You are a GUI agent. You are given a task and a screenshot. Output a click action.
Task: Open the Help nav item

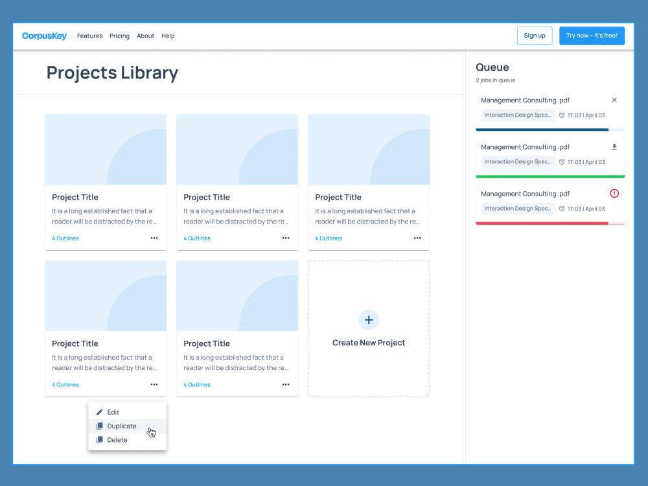pyautogui.click(x=168, y=36)
